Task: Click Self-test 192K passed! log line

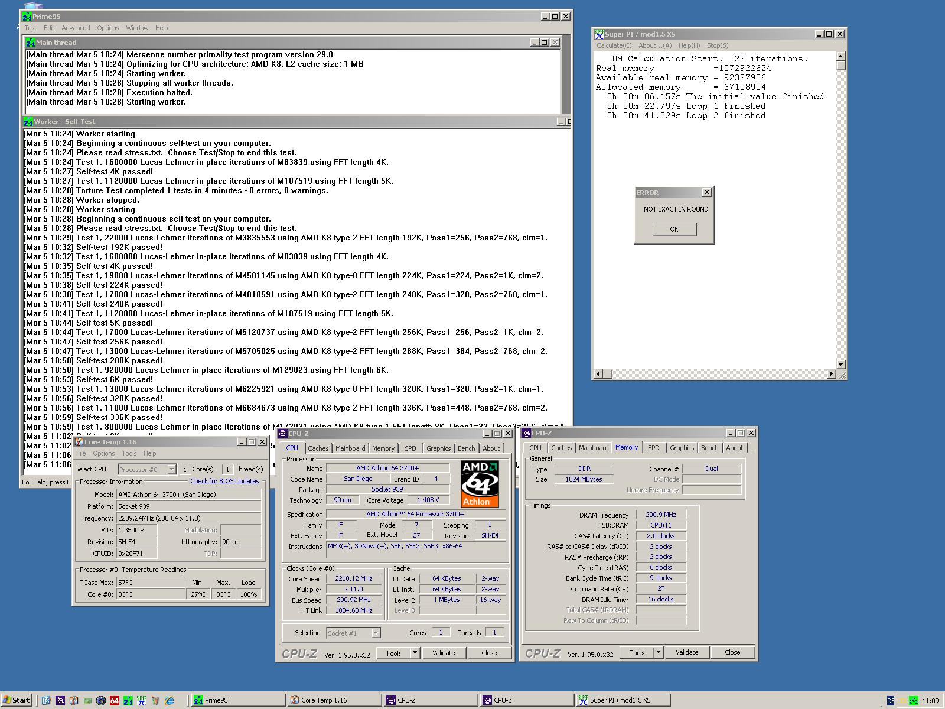Action: coord(93,247)
